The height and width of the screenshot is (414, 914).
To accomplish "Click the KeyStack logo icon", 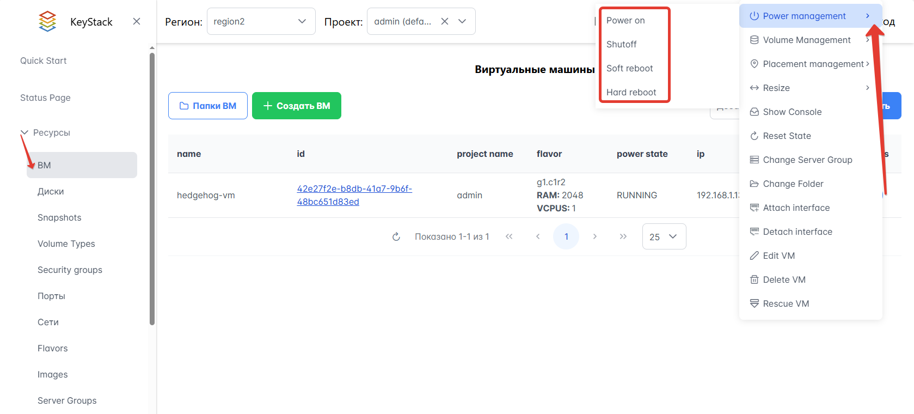I will [x=47, y=21].
